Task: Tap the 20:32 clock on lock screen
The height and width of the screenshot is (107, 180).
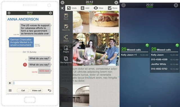Action: 150,5
